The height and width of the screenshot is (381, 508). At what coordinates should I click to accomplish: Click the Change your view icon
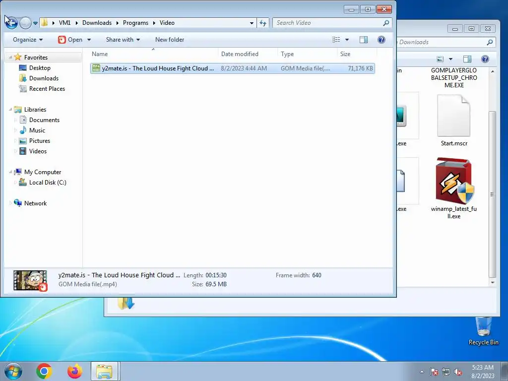(336, 40)
